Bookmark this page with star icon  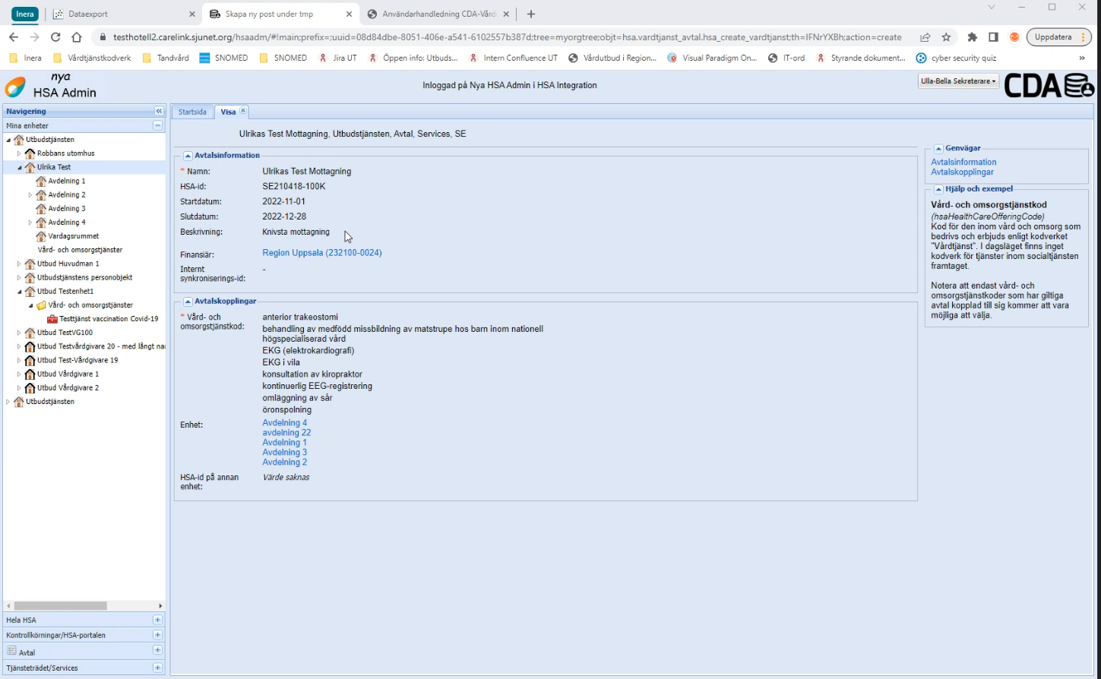tap(946, 37)
